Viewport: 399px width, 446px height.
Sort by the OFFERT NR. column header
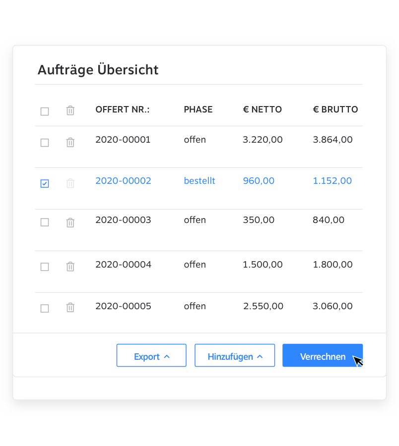122,110
